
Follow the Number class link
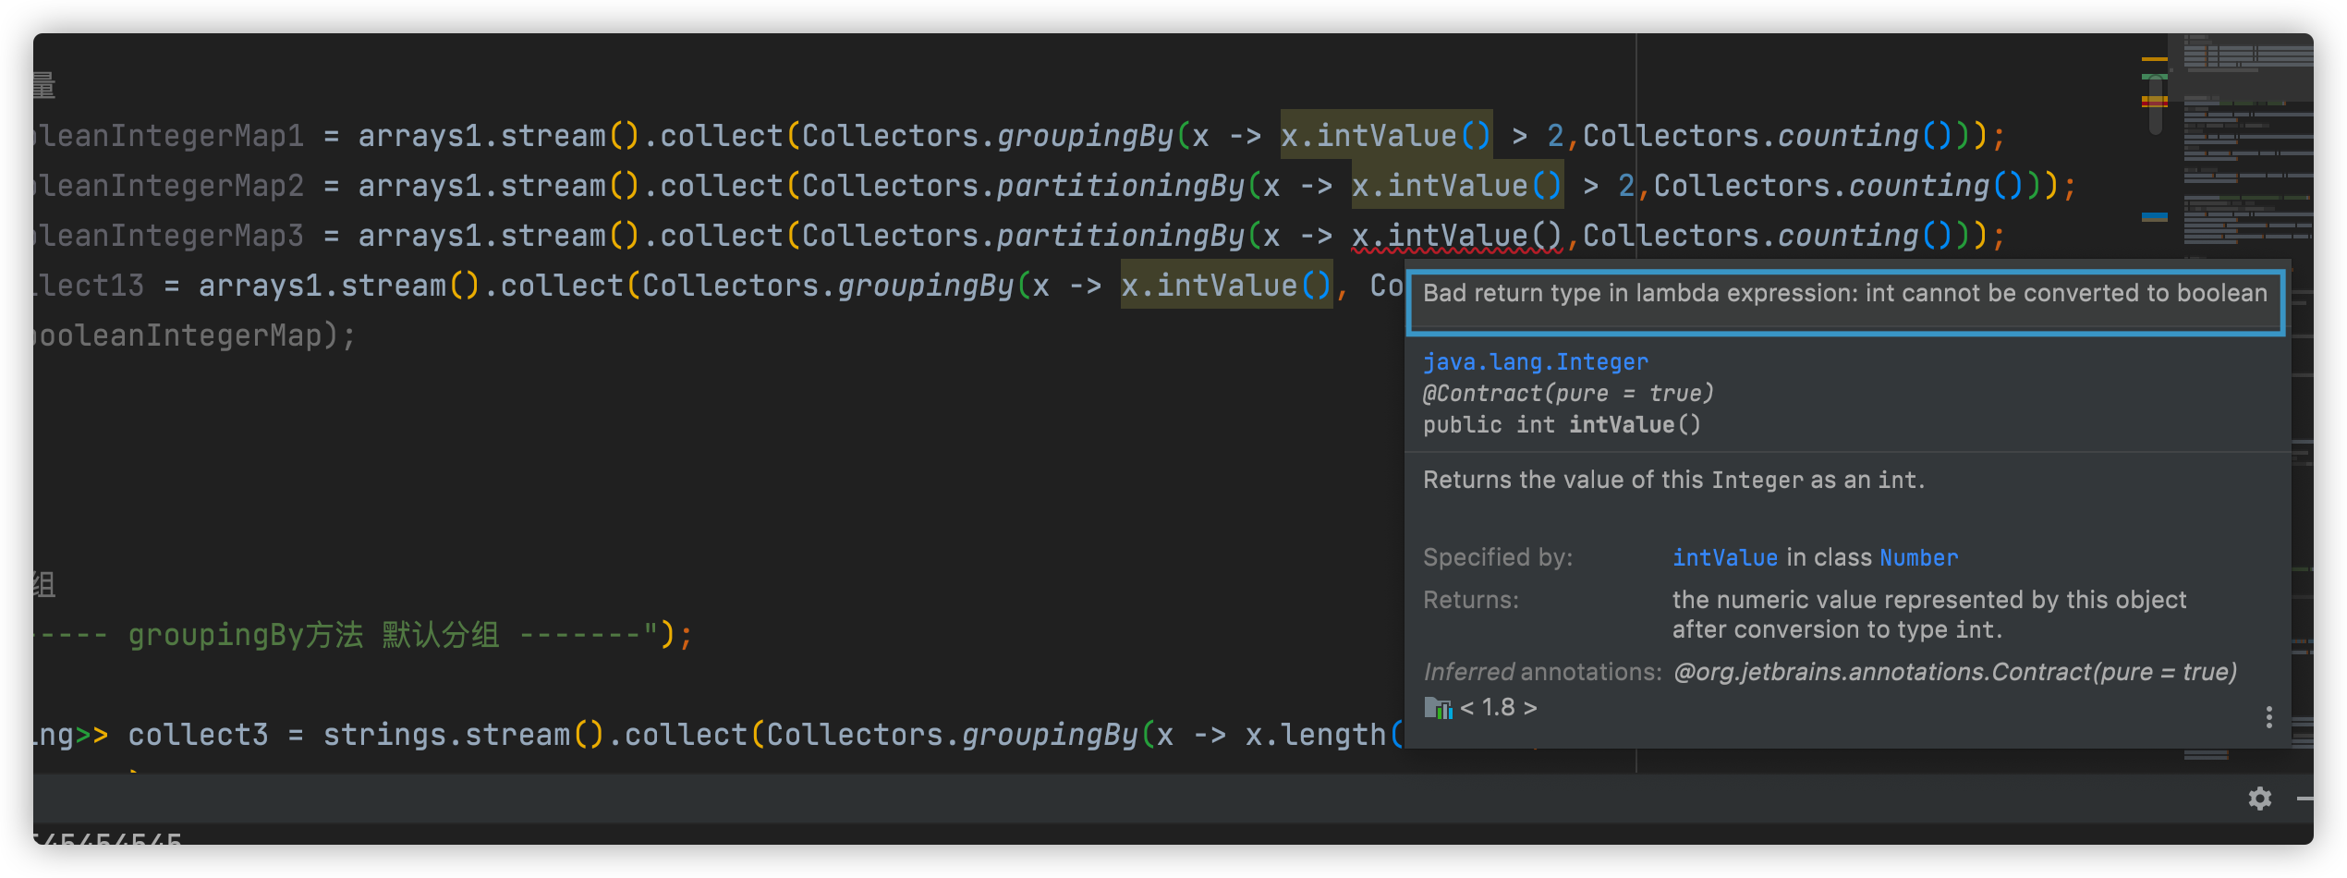tap(1918, 558)
